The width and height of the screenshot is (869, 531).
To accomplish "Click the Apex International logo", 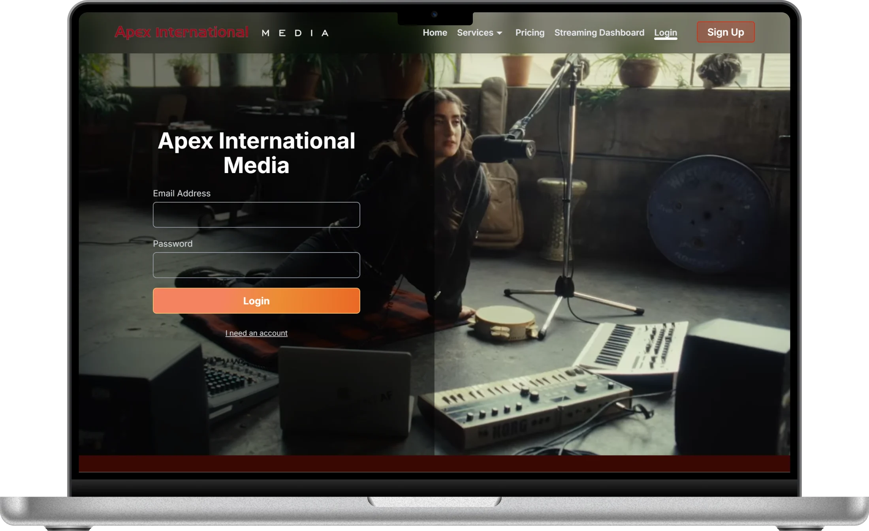I will (x=181, y=32).
